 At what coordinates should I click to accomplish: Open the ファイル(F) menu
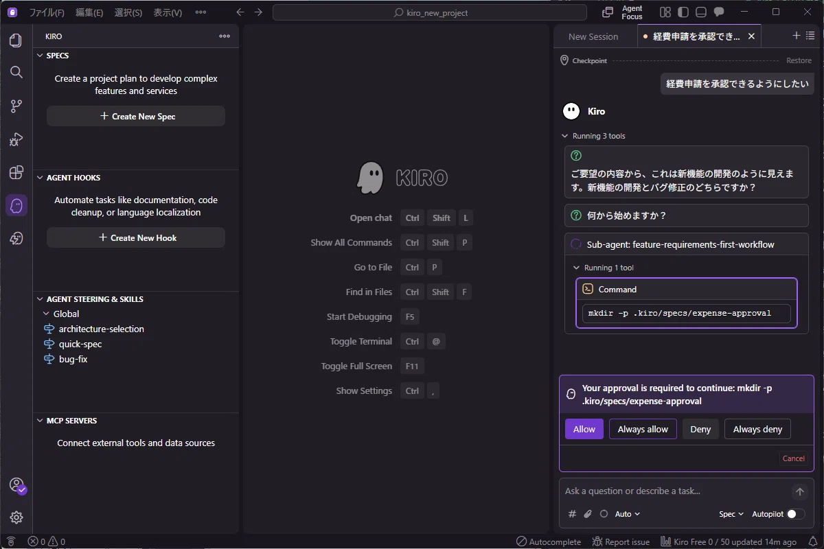(x=47, y=12)
